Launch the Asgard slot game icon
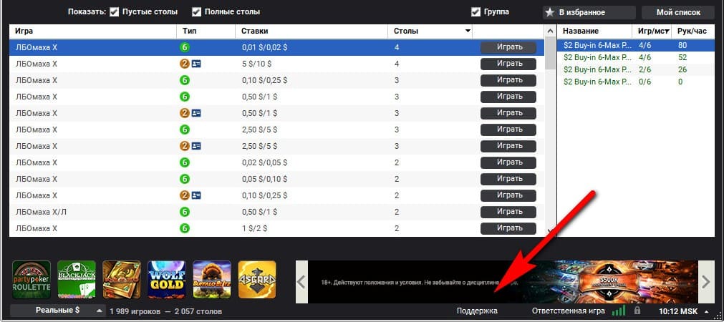 (x=257, y=280)
